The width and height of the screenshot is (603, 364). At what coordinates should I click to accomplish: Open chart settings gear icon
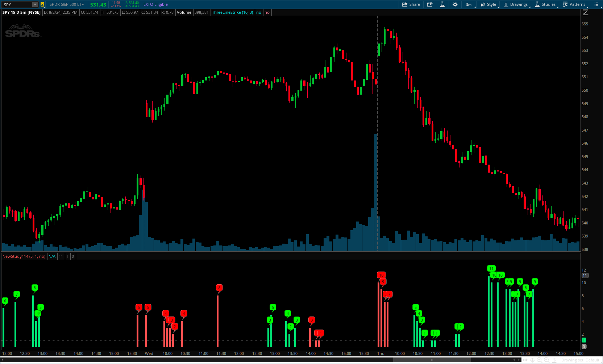(455, 4)
